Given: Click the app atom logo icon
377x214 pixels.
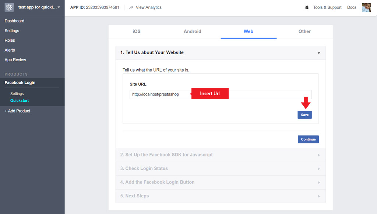Looking at the screenshot, I should coord(9,7).
